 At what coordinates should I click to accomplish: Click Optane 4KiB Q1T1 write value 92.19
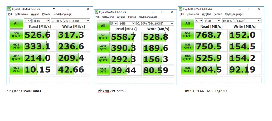click(x=245, y=69)
